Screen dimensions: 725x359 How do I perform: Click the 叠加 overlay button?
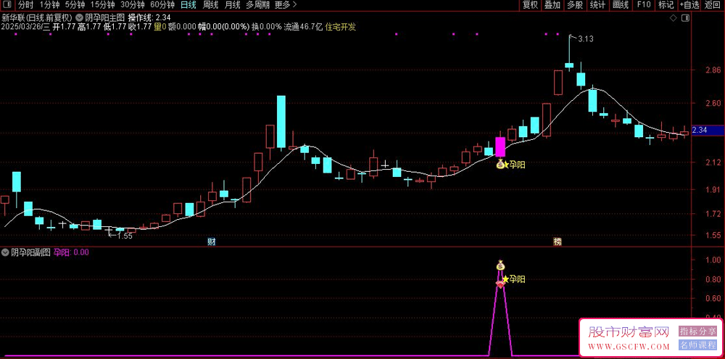[x=552, y=5]
